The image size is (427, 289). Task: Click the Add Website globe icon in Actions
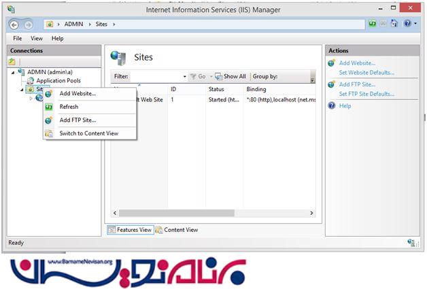coord(331,63)
